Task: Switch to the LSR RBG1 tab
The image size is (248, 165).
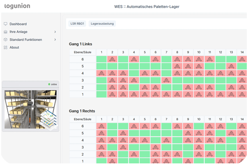Action: tap(77, 24)
